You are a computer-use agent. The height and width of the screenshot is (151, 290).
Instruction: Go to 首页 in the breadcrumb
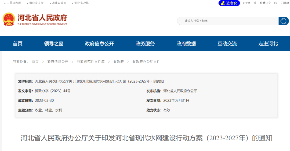click(35, 62)
